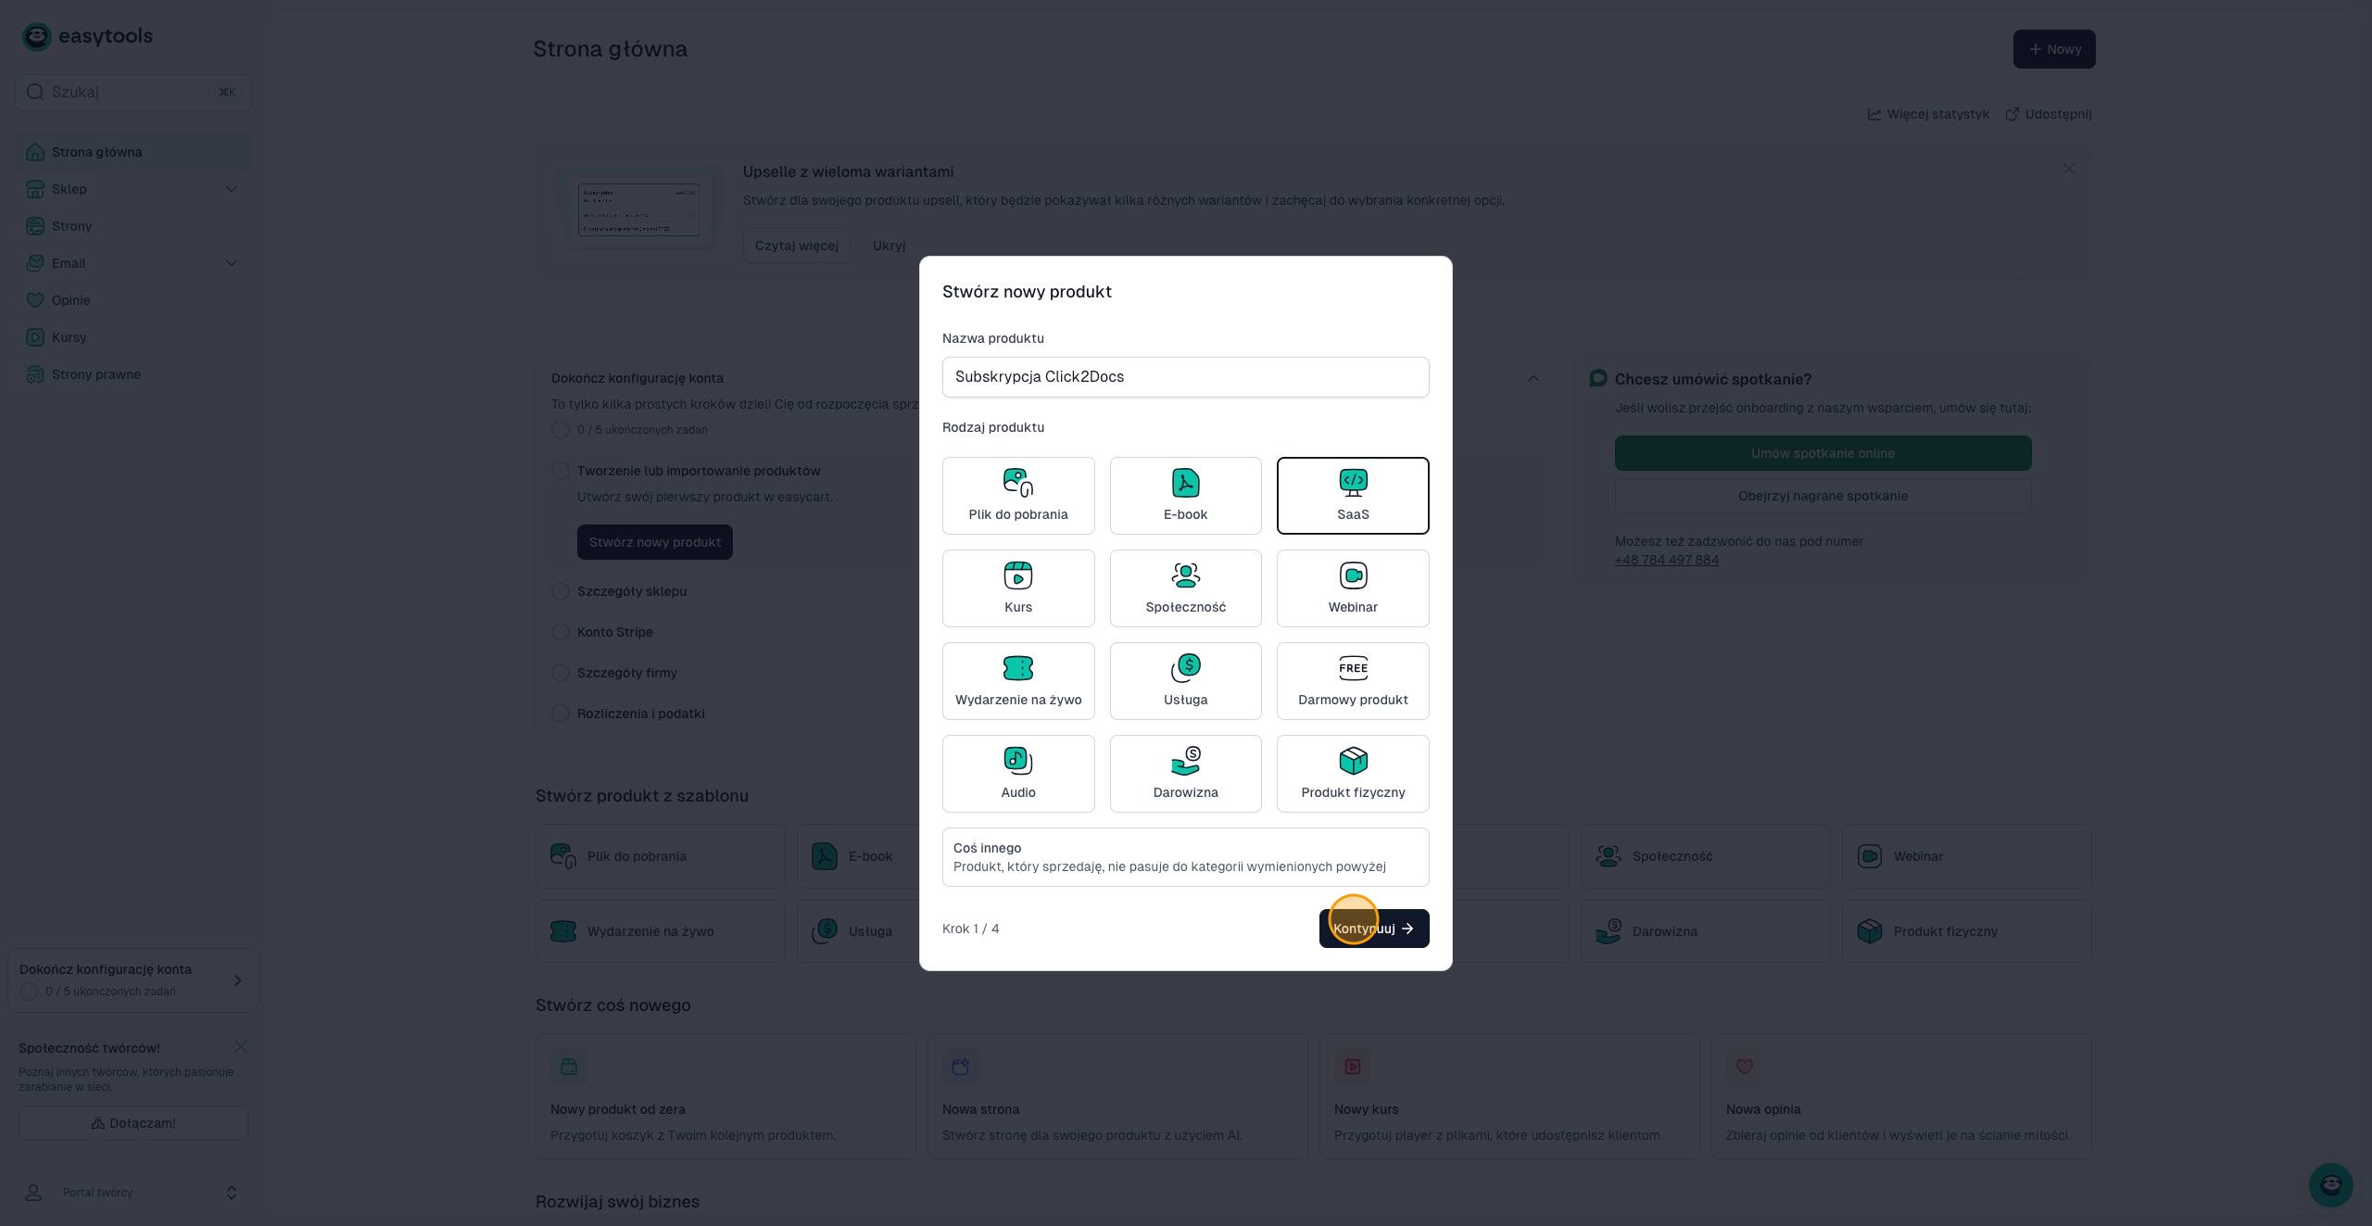Expand the Email sidebar menu chevron

[232, 263]
